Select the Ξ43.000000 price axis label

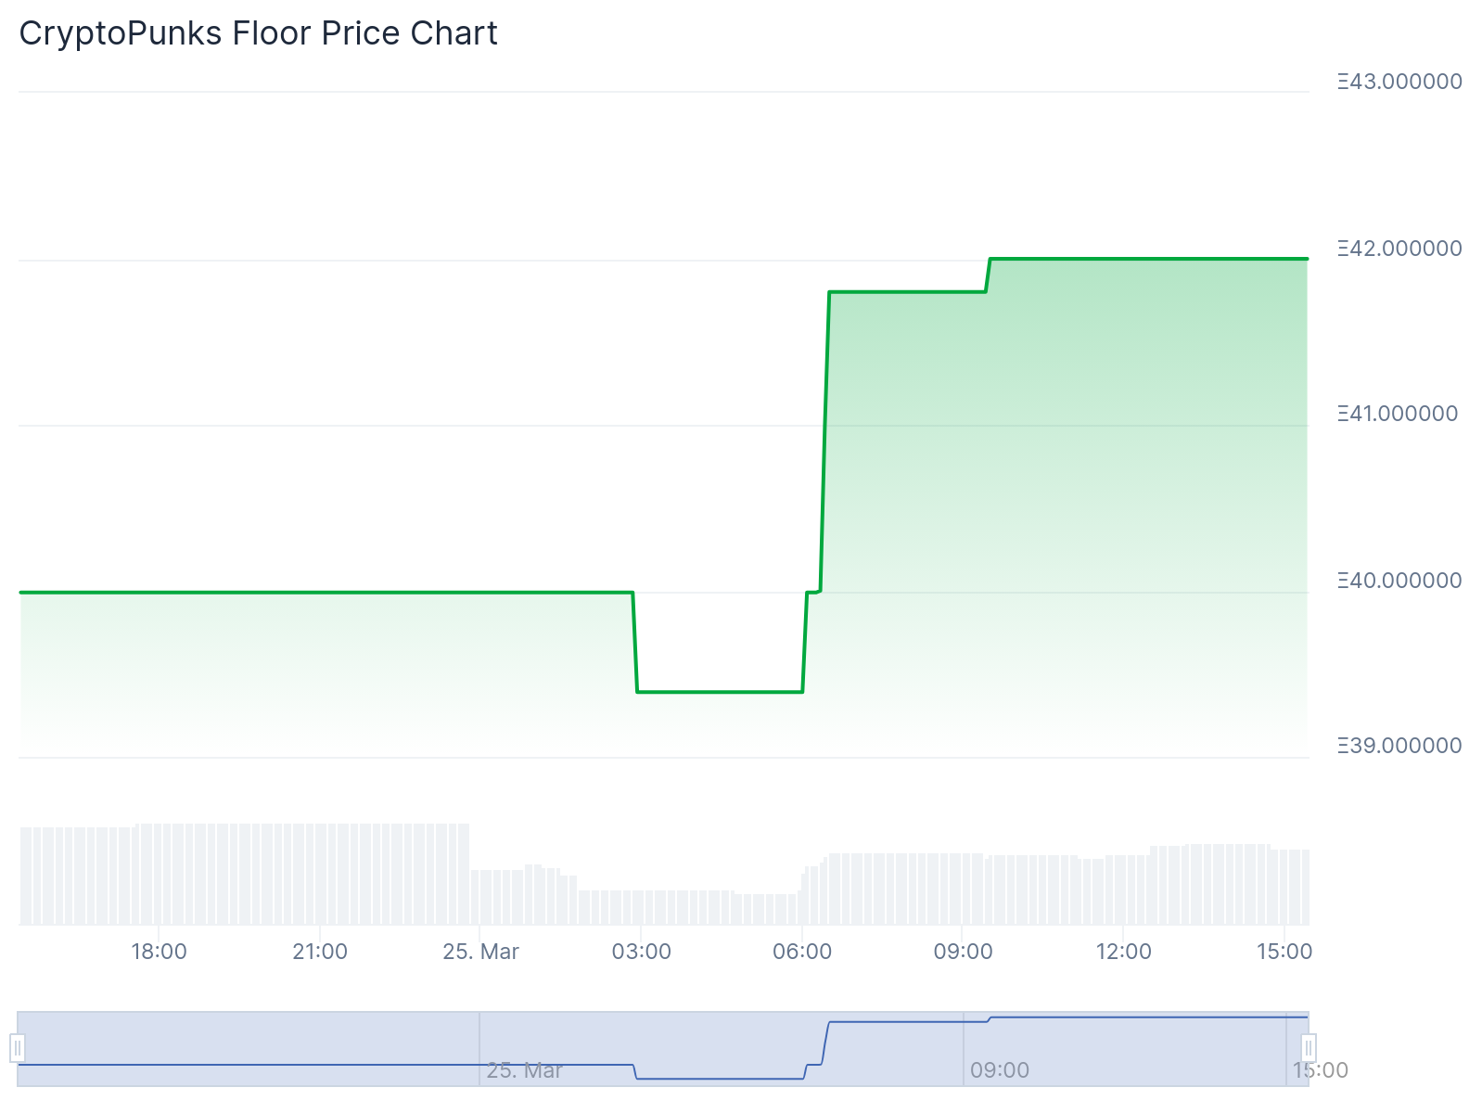(x=1399, y=82)
